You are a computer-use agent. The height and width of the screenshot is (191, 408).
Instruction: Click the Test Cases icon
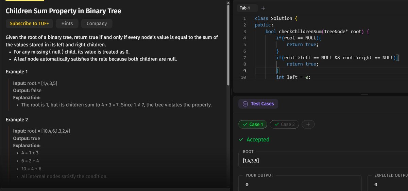coord(245,104)
